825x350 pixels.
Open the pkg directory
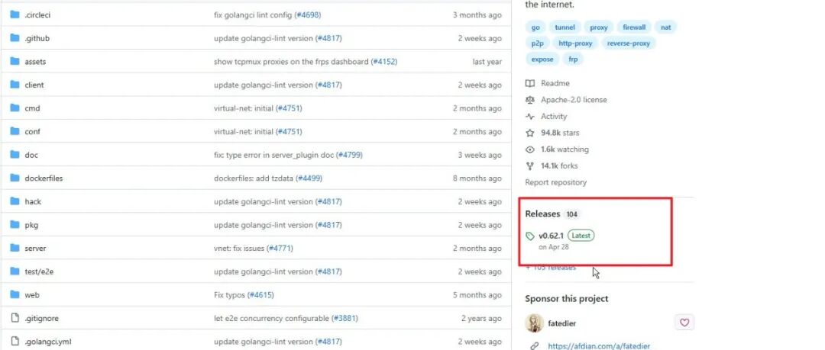tap(31, 225)
